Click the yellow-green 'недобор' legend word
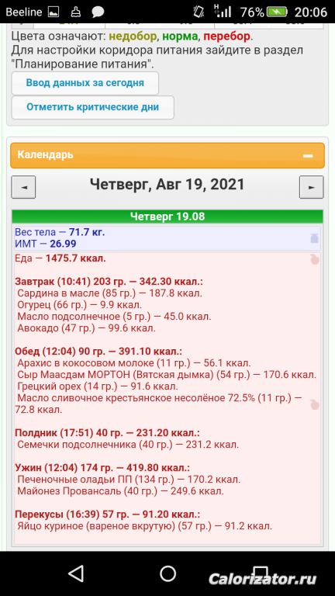 click(x=133, y=36)
